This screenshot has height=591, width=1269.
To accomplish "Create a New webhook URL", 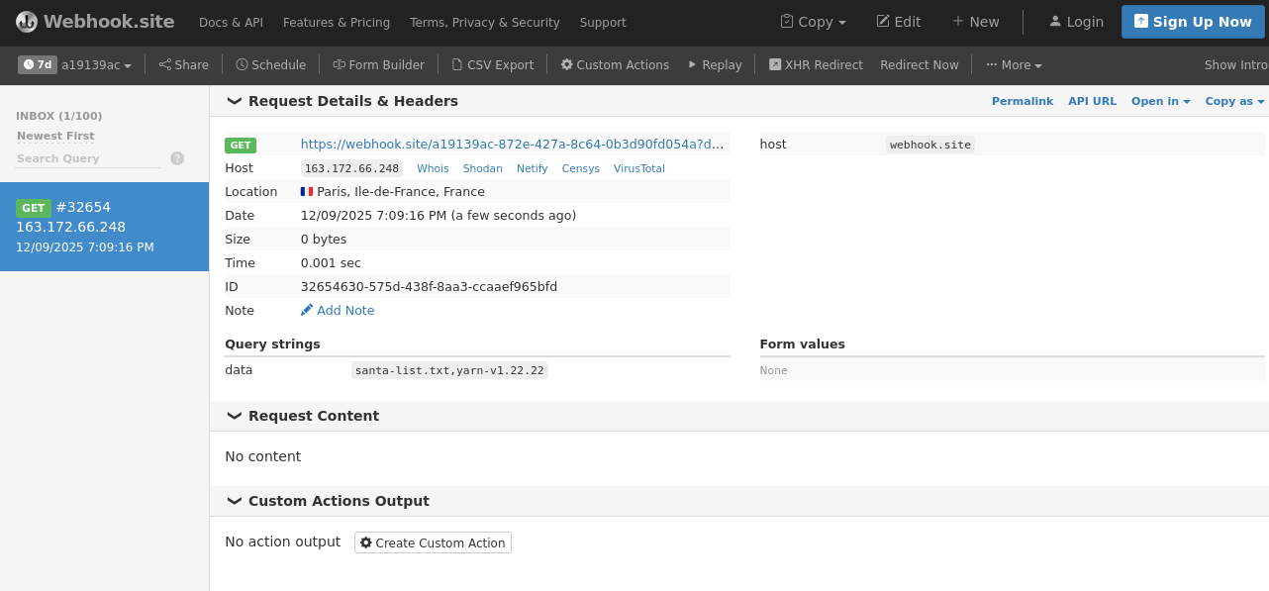I will click(x=975, y=21).
